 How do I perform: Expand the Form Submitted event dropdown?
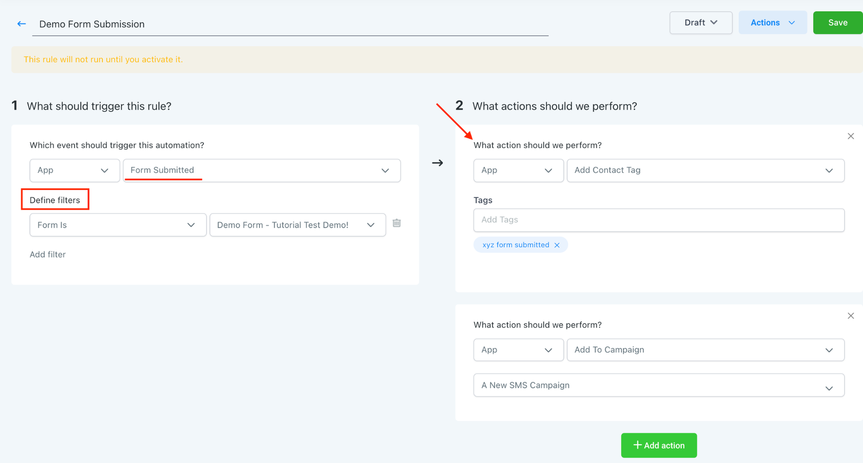[x=262, y=171]
